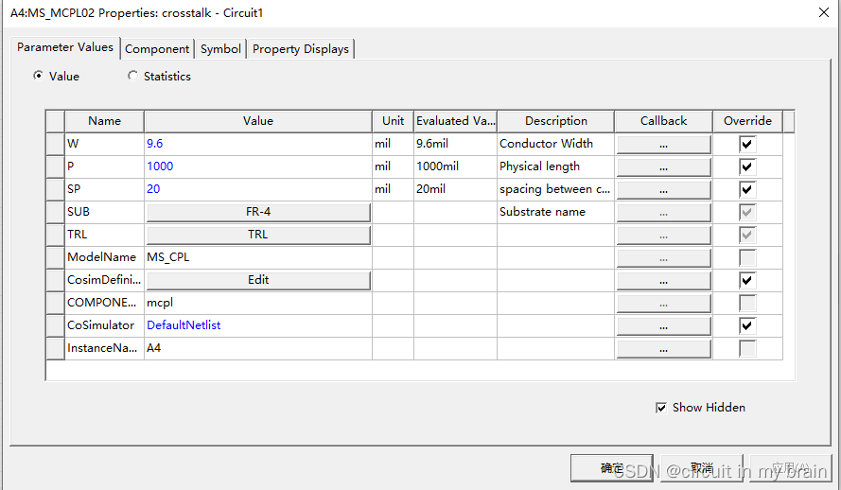Uncheck the Show Hidden checkbox
Screen dimensions: 841x490
click(661, 408)
